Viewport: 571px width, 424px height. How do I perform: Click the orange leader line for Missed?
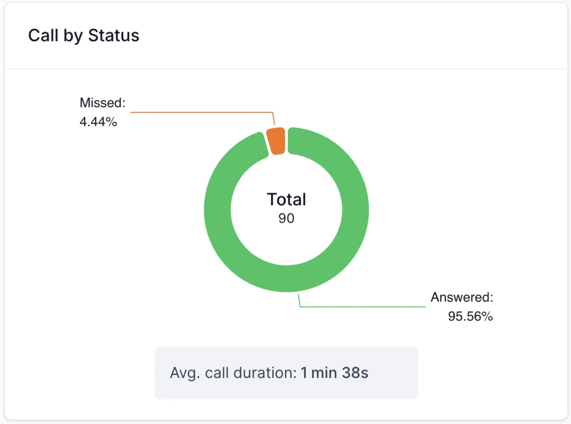pos(200,112)
